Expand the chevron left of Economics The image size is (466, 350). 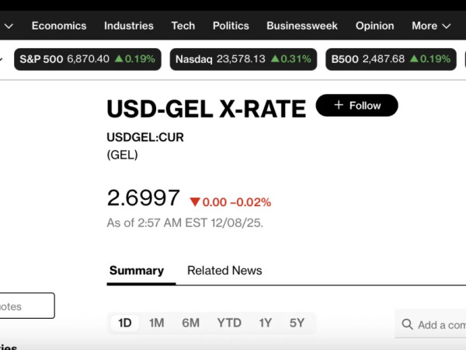(9, 26)
